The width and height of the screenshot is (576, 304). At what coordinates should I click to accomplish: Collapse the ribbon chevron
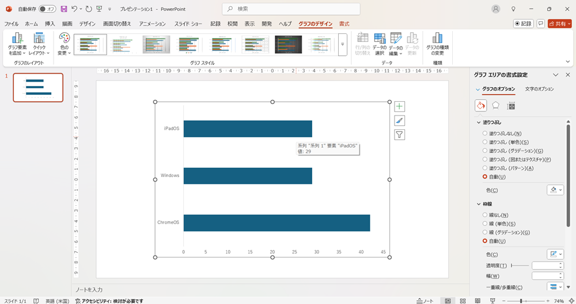[568, 62]
